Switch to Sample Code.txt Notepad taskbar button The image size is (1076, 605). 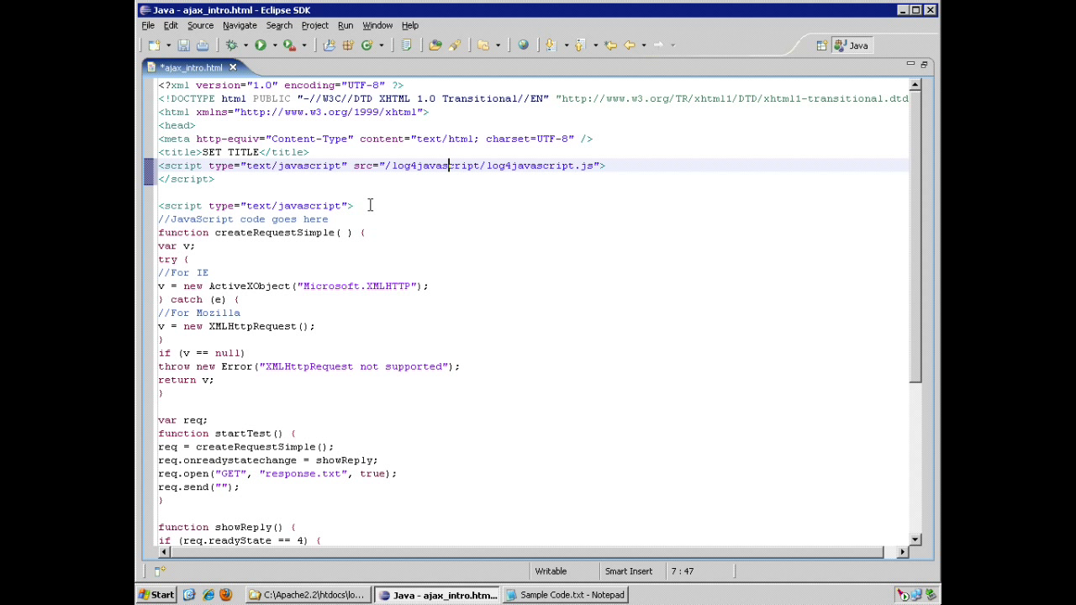566,595
